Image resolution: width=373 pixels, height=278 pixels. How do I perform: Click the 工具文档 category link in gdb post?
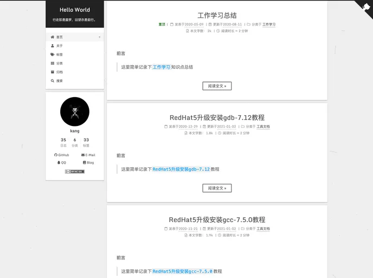click(x=263, y=127)
